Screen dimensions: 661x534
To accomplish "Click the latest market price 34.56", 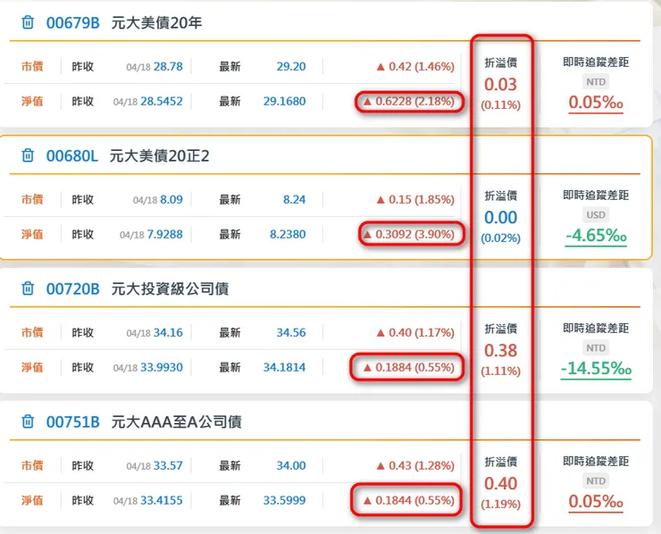I will pyautogui.click(x=290, y=333).
